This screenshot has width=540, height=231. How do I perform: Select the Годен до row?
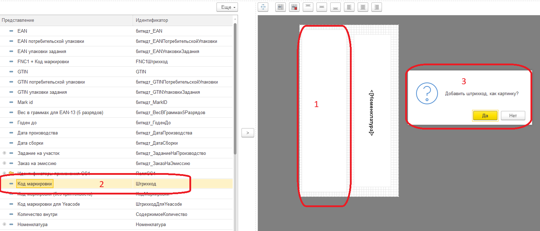click(116, 123)
